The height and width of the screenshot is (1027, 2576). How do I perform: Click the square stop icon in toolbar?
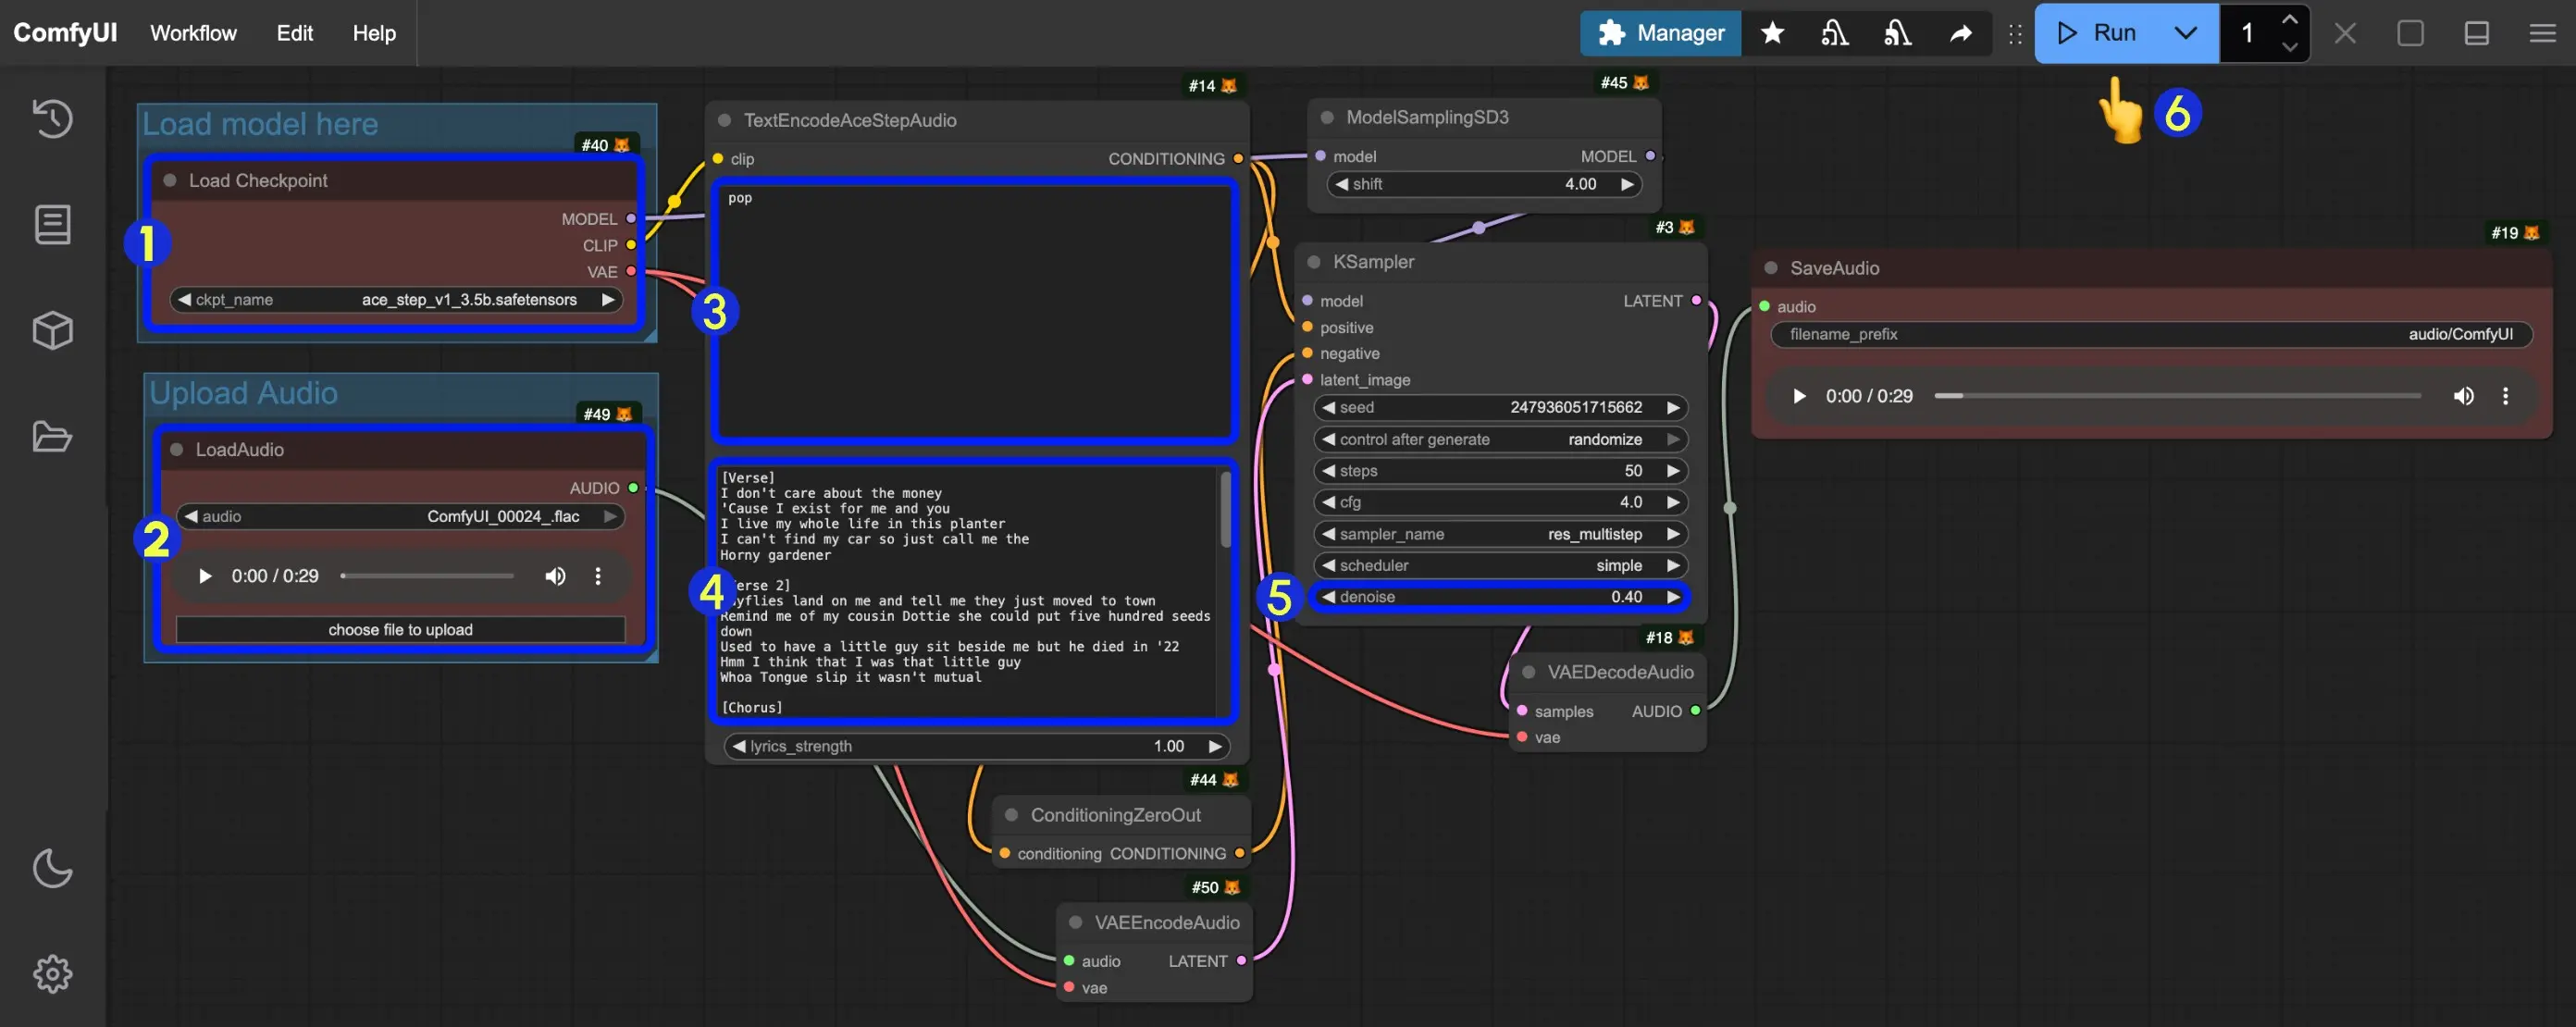point(2410,33)
